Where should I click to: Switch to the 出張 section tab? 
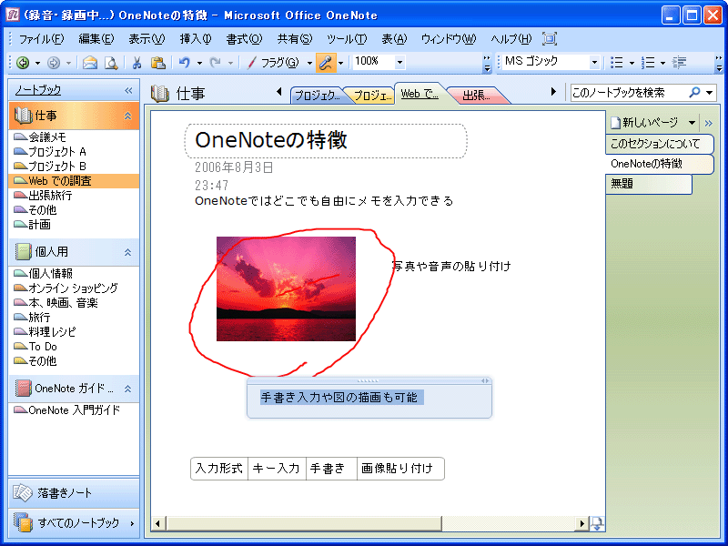coord(477,96)
